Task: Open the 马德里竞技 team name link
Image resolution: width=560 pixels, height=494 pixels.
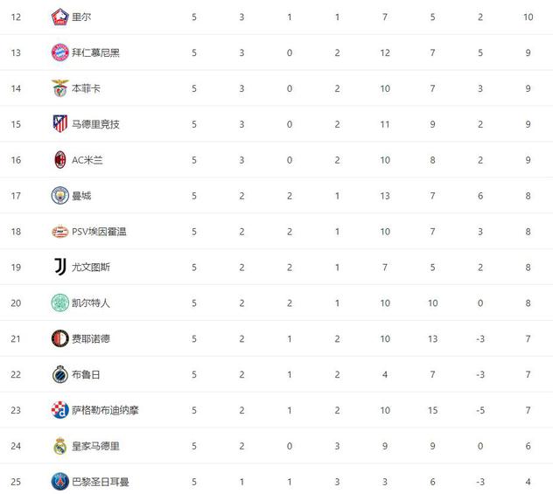Action: point(95,124)
